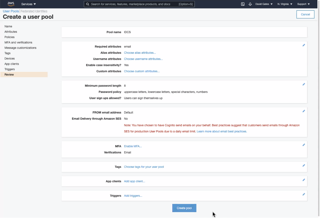Expand the Services dropdown menu
Viewport: 320px width, 218px height.
coord(28,4)
